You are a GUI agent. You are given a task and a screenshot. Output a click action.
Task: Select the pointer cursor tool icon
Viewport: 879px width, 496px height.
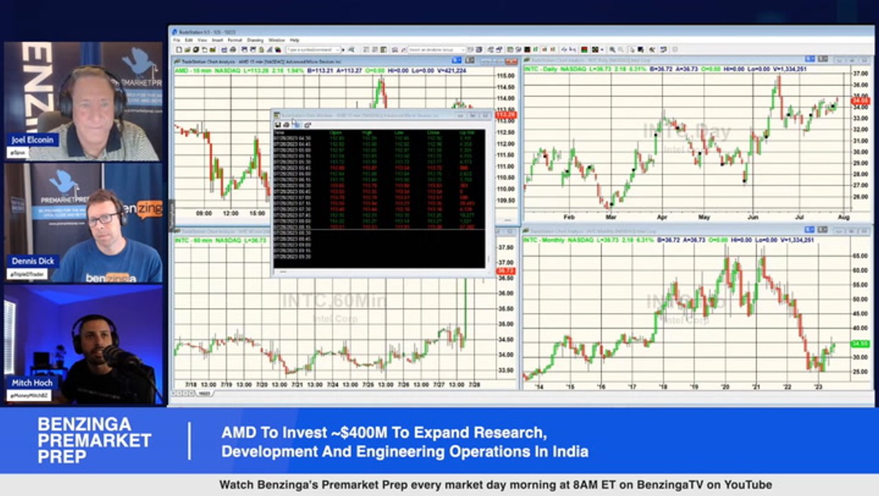[632, 50]
